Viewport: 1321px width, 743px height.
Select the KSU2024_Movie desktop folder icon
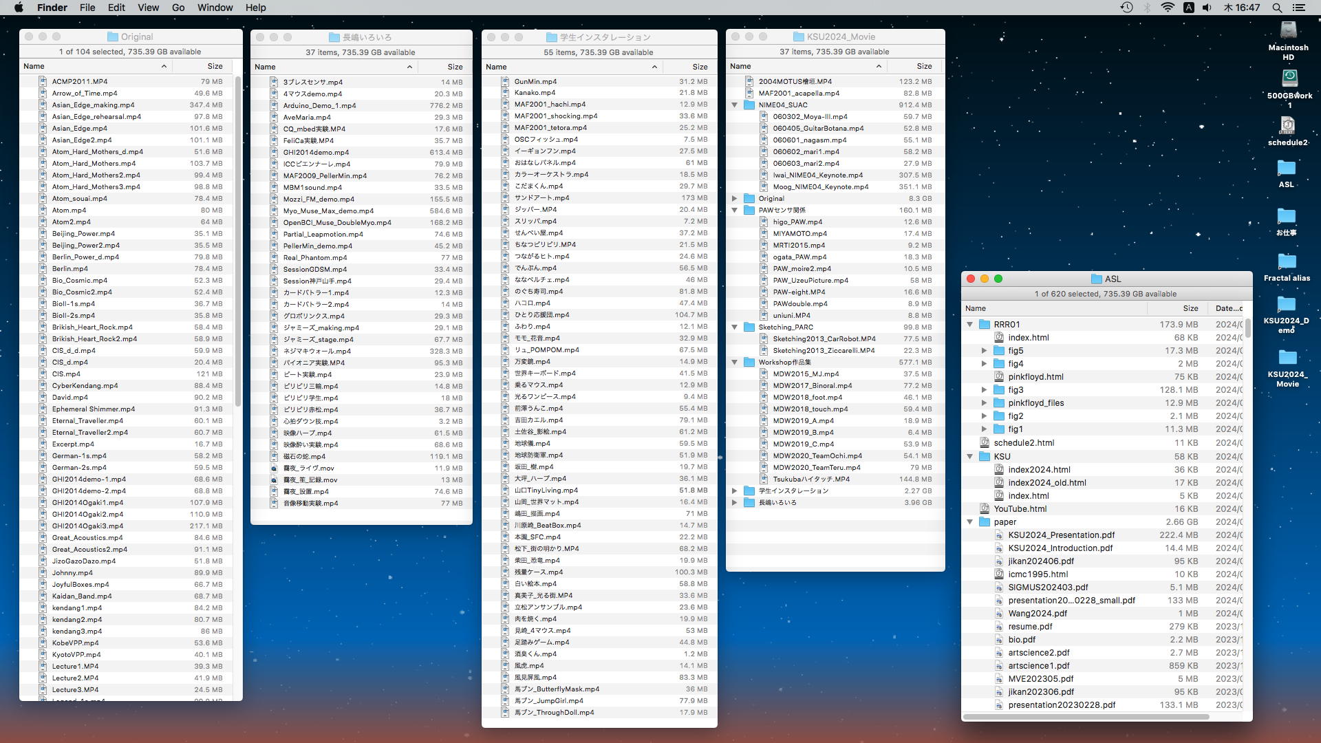click(1287, 358)
